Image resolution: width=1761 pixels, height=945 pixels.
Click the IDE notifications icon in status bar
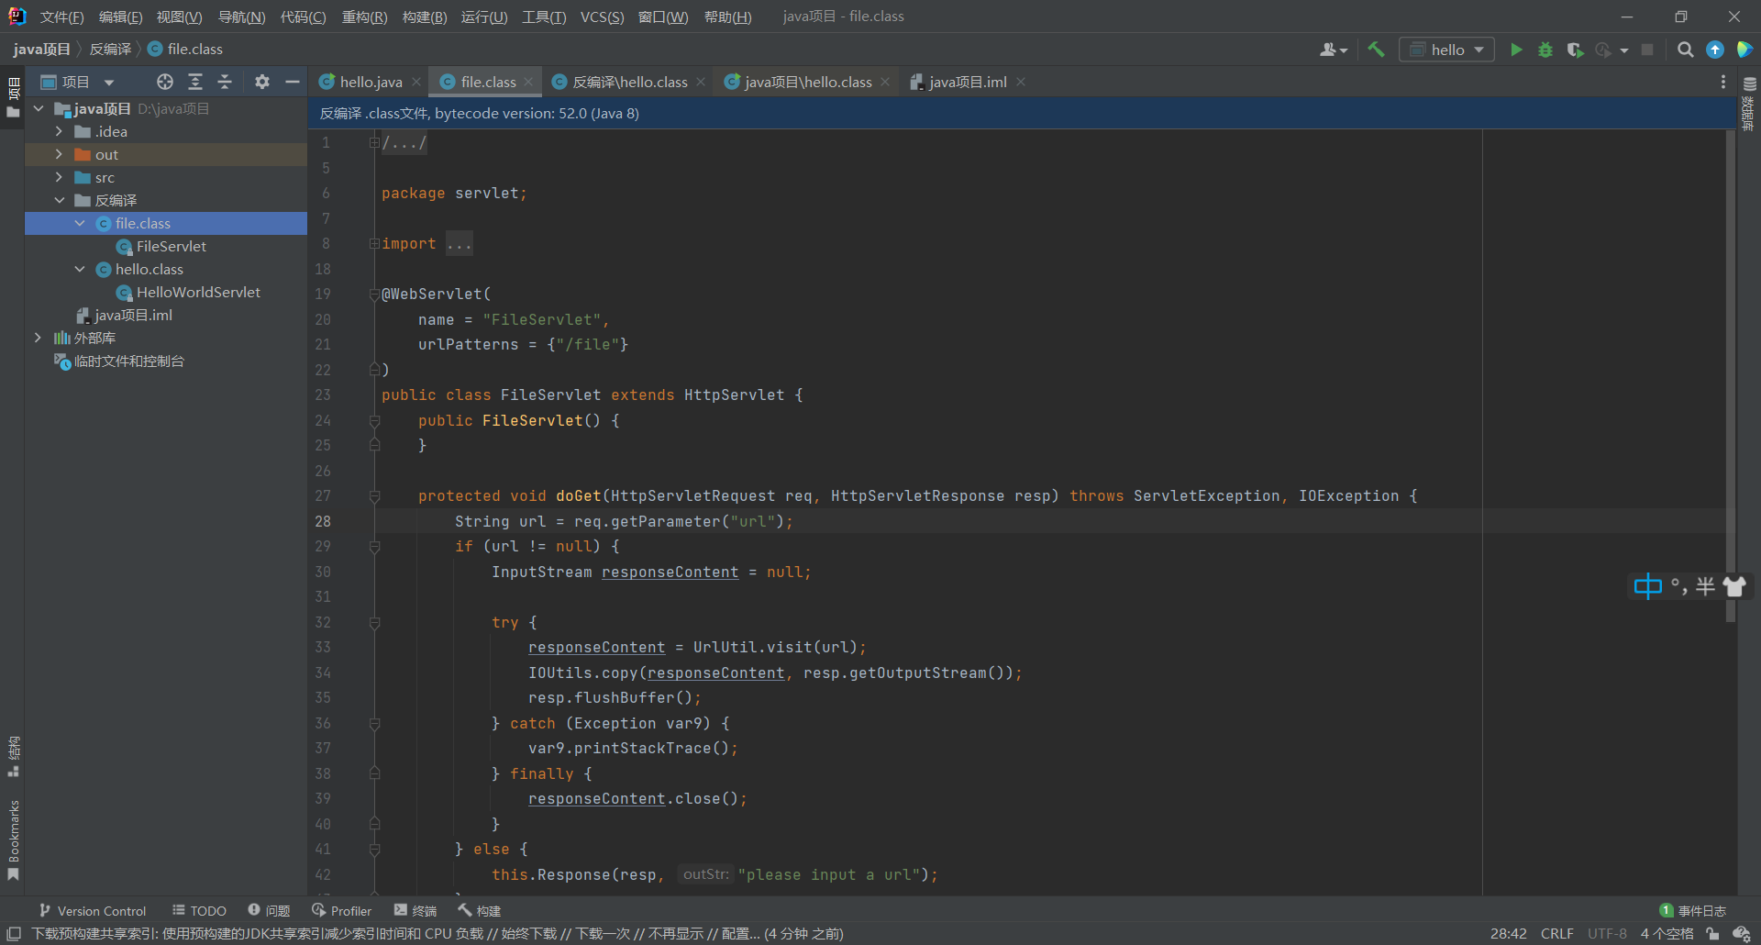(1741, 933)
